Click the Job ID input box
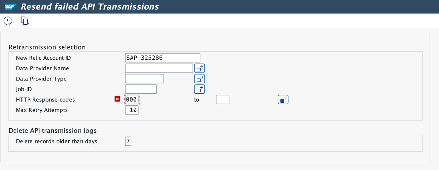439x170 pixels. pos(141,89)
